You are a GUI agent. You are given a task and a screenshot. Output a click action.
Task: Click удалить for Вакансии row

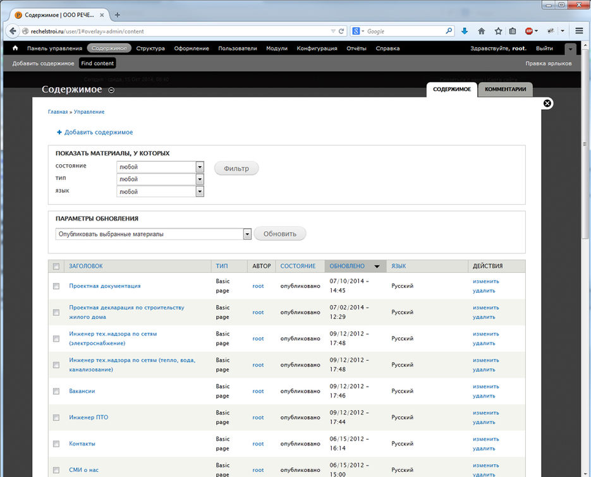click(484, 396)
